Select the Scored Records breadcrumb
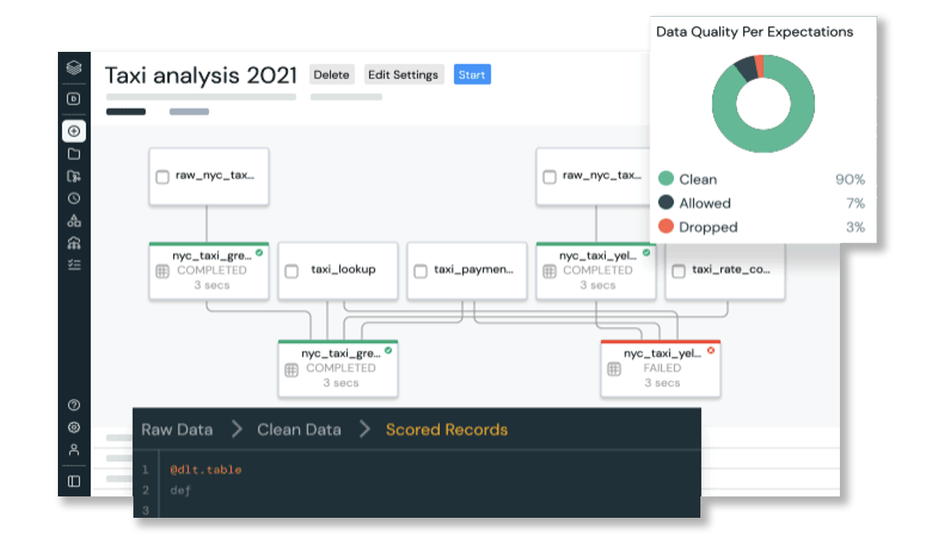The height and width of the screenshot is (546, 942). 447,429
